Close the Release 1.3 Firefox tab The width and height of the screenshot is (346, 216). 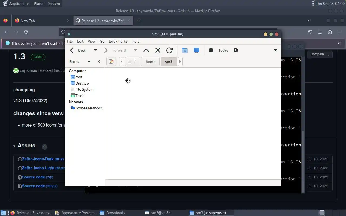pyautogui.click(x=129, y=21)
